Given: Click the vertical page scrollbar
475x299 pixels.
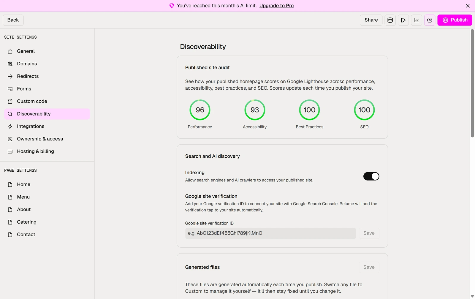Looking at the screenshot, I should coord(472,83).
